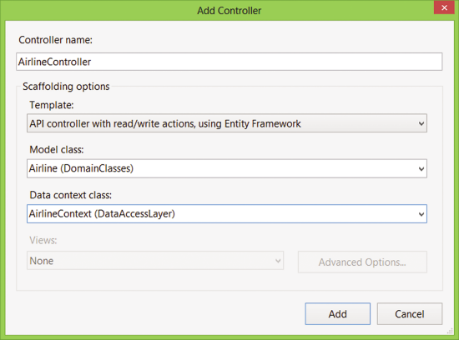This screenshot has width=459, height=340.
Task: Open the Data context class dropdown
Action: pyautogui.click(x=227, y=213)
